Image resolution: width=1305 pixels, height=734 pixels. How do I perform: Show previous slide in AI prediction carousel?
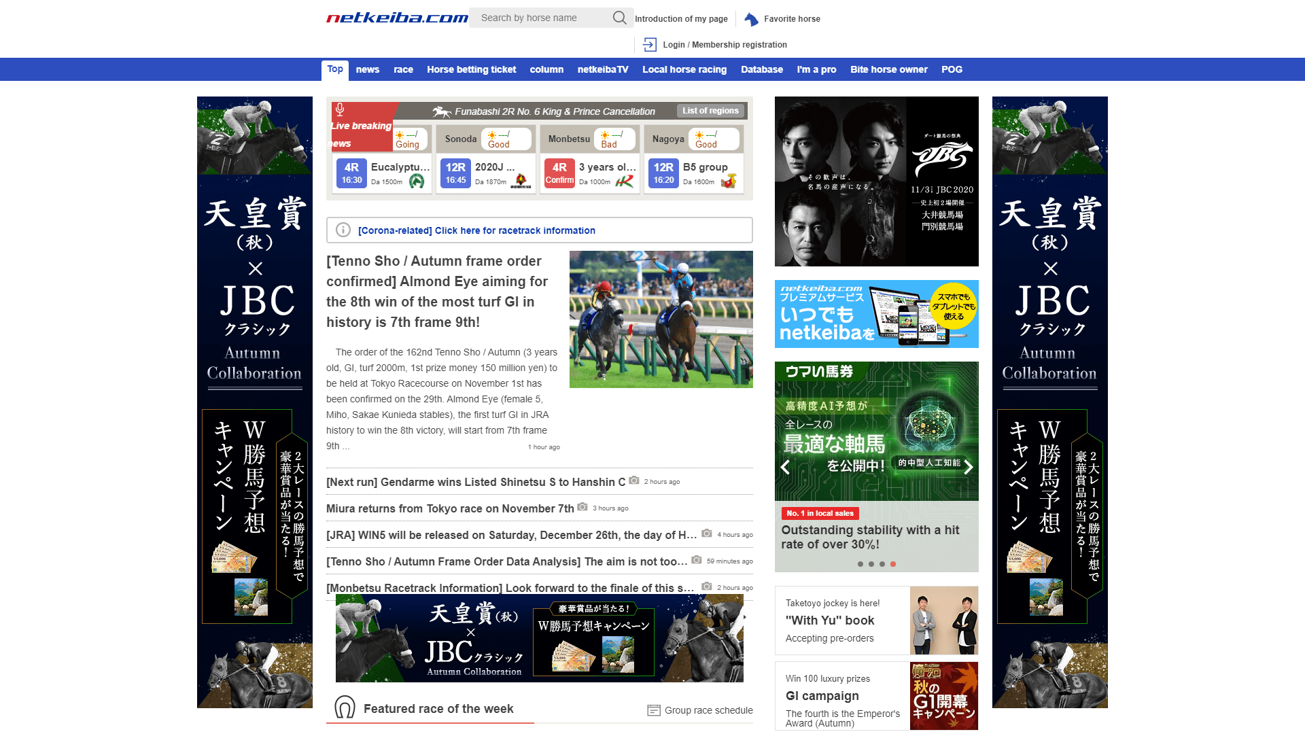click(x=786, y=467)
